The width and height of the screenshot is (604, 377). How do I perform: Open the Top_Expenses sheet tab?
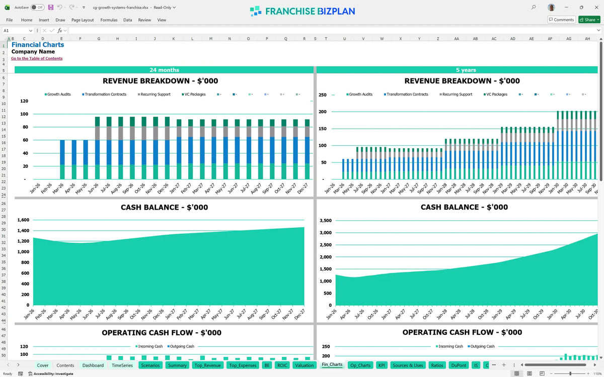tap(243, 365)
